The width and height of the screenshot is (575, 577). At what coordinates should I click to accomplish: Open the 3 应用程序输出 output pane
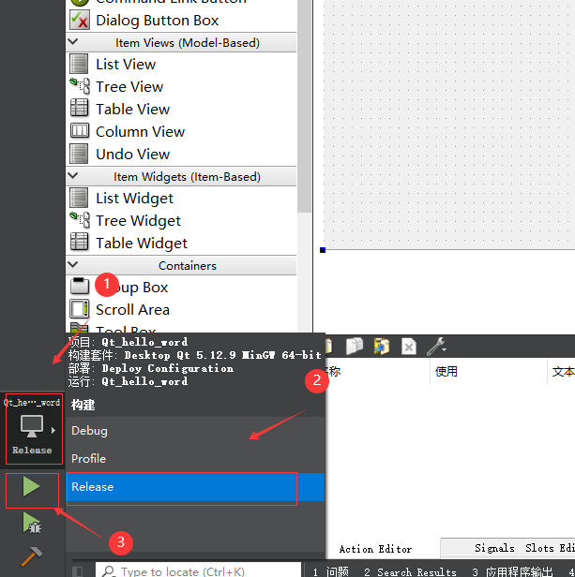pos(513,571)
